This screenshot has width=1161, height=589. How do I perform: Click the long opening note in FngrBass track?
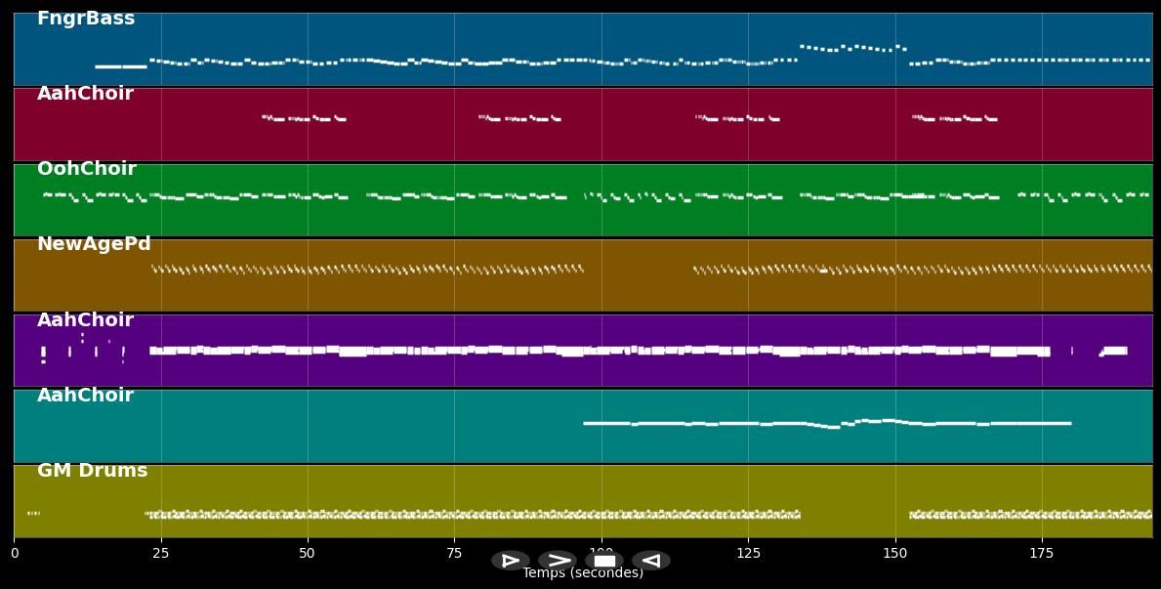coord(121,66)
